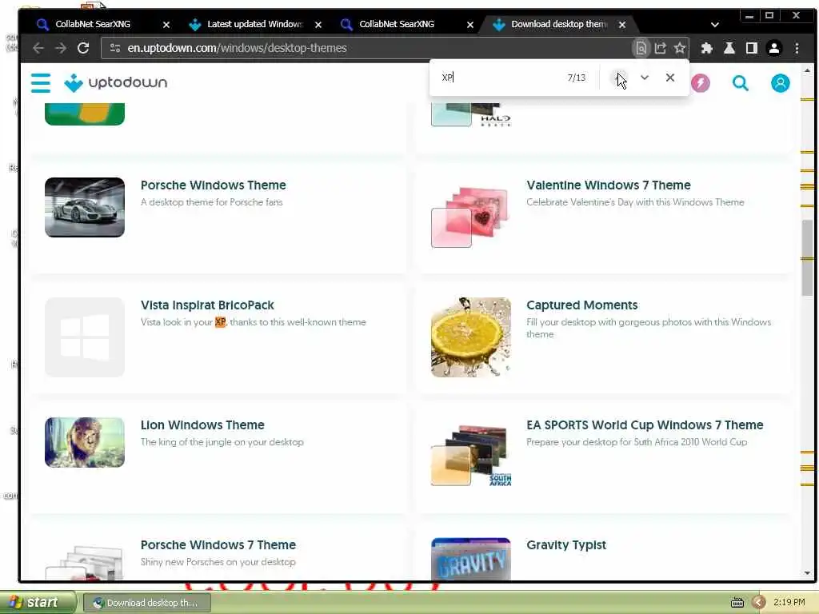Open EA SPORTS World Cup Windows 7 Theme
This screenshot has width=819, height=614.
[x=645, y=425]
